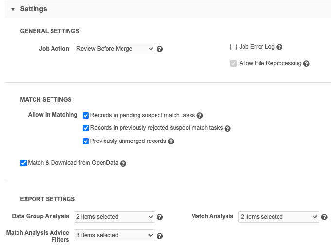Click help icon beside Job Error Log
Screen dimensions: 331x247
point(279,47)
